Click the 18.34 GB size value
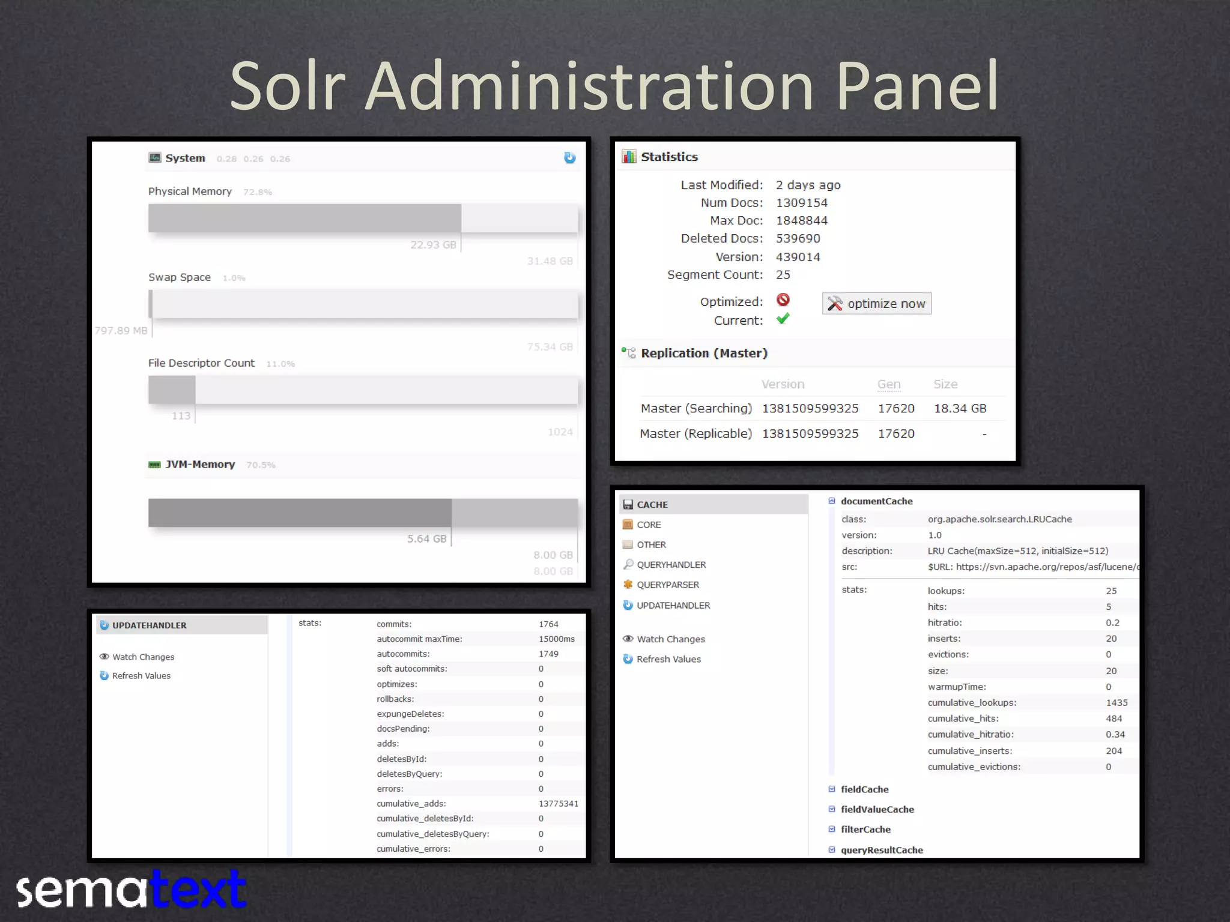This screenshot has width=1230, height=922. (960, 408)
